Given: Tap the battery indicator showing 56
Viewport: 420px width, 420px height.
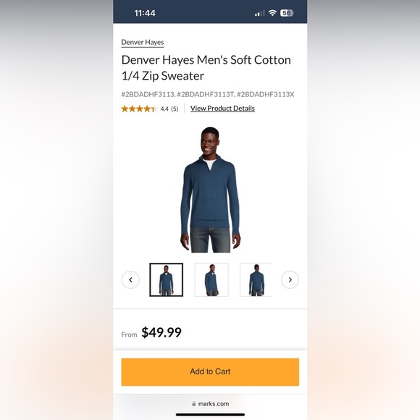Looking at the screenshot, I should 287,13.
